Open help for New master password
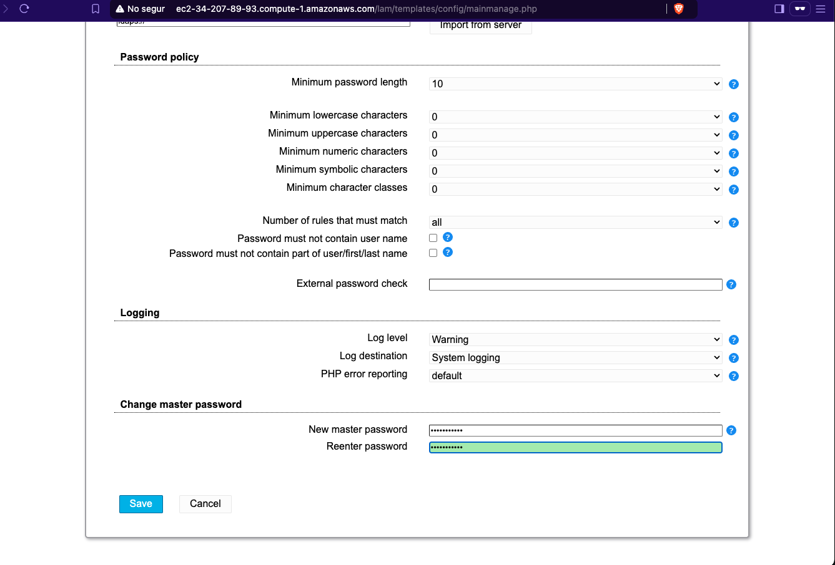Viewport: 835px width, 565px height. tap(731, 430)
